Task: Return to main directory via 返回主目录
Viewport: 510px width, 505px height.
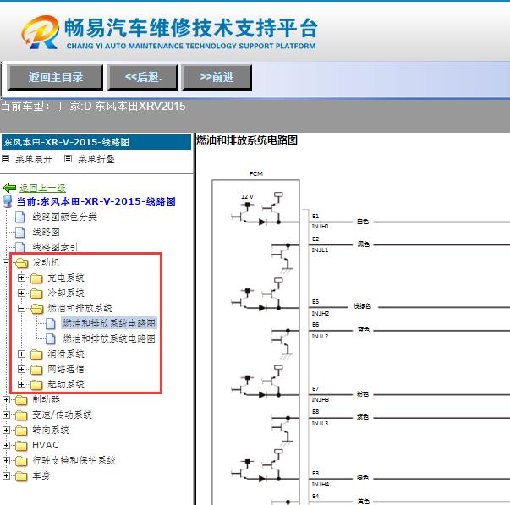Action: 55,78
